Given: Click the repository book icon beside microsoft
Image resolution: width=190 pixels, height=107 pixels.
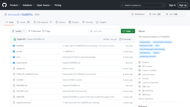Looking at the screenshot, I should (x=6, y=15).
